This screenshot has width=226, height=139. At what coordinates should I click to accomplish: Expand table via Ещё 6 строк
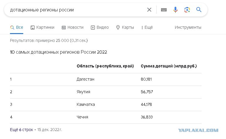[21, 130]
